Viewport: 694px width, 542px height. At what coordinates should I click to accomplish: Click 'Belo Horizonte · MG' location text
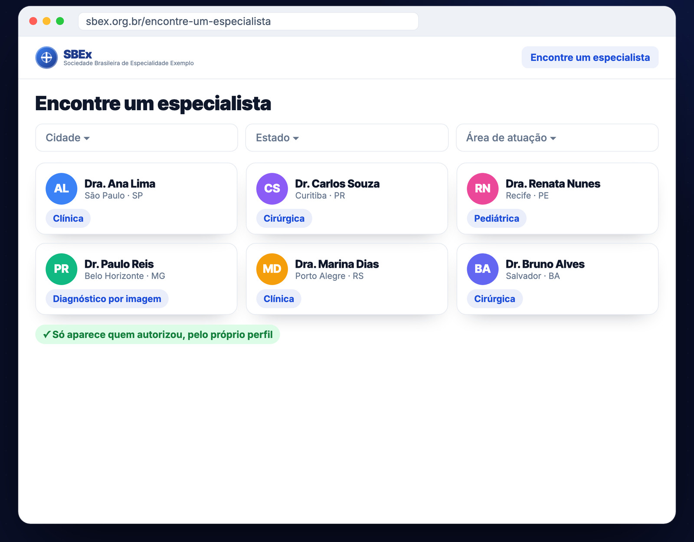(125, 276)
